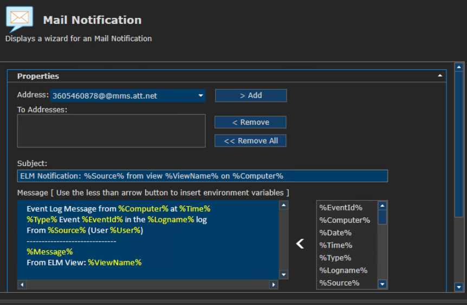This screenshot has height=305, width=467.
Task: Click main panel scroll up arrow
Action: (459, 67)
